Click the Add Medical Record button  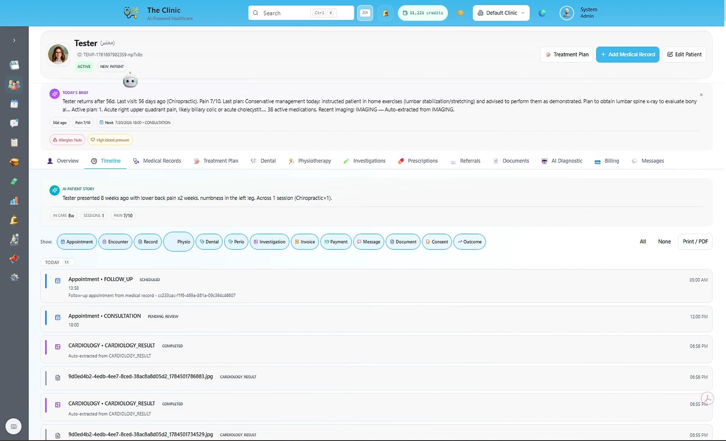tap(628, 54)
